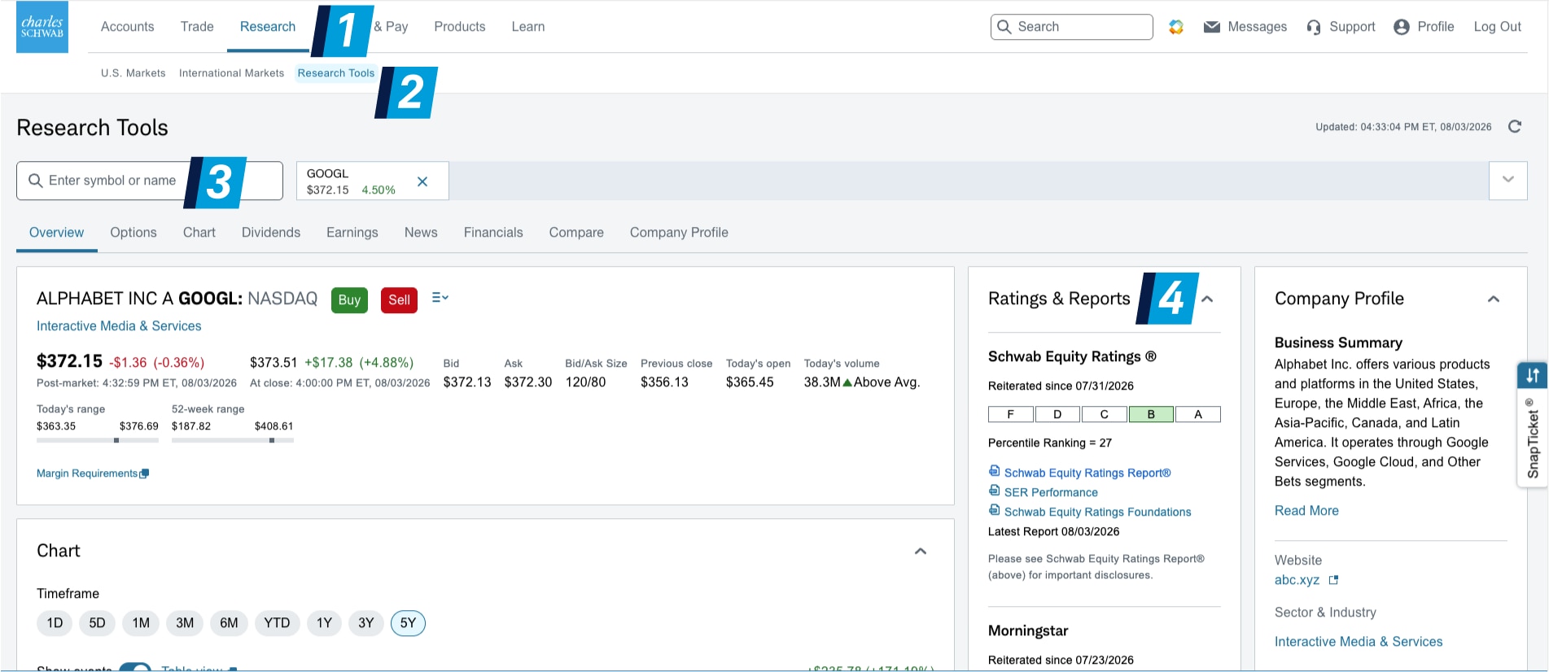
Task: Expand the symbol list dropdown chevron
Action: [x=1508, y=180]
